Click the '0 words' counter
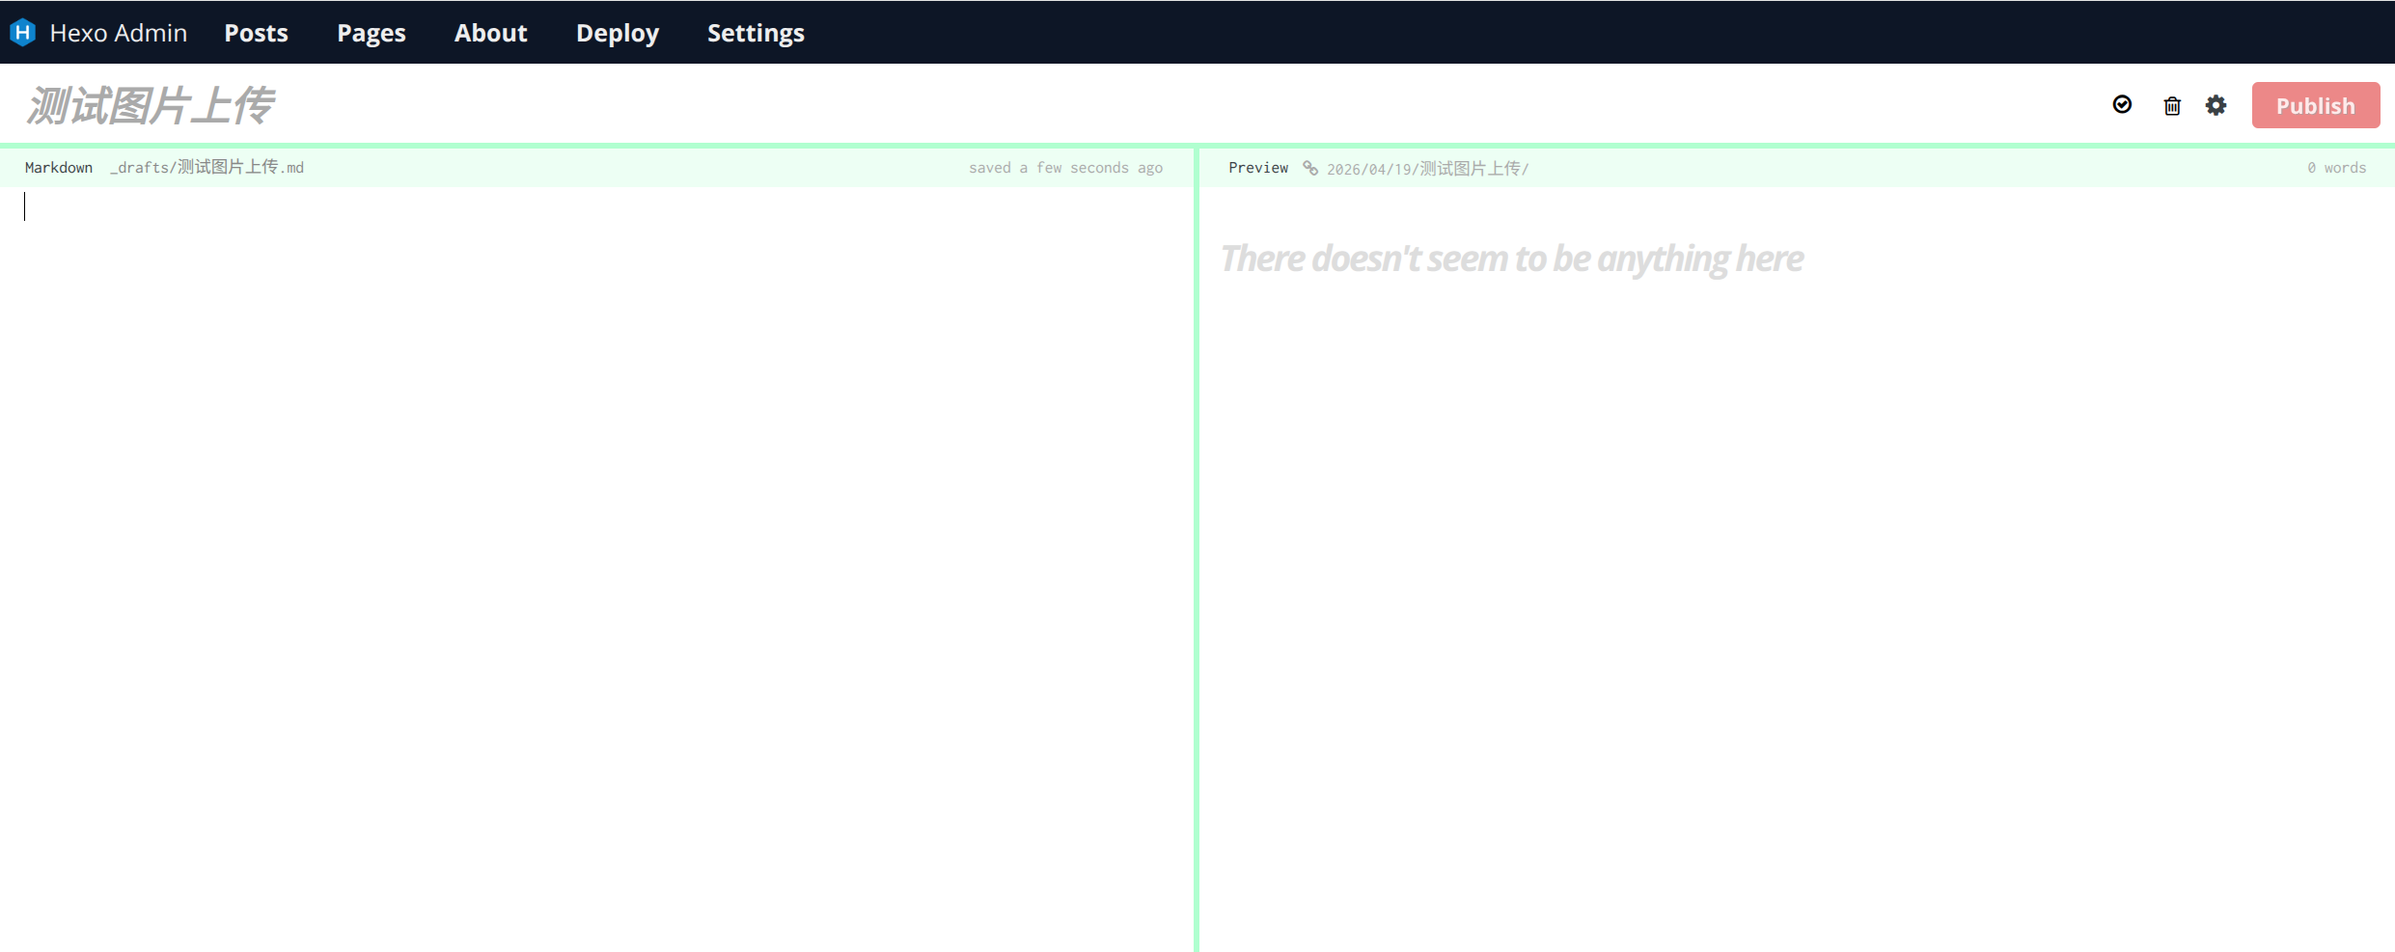This screenshot has height=952, width=2395. pyautogui.click(x=2336, y=167)
